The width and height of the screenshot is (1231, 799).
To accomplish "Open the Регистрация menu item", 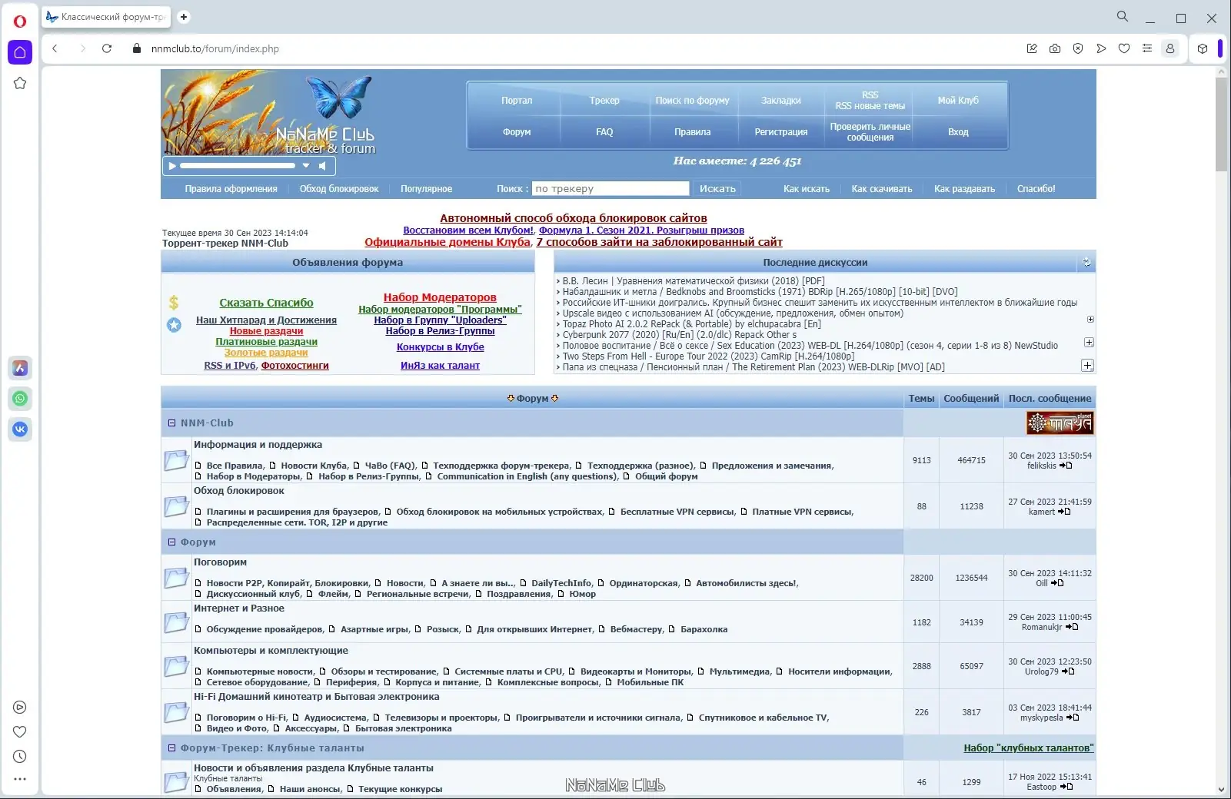I will 780,132.
